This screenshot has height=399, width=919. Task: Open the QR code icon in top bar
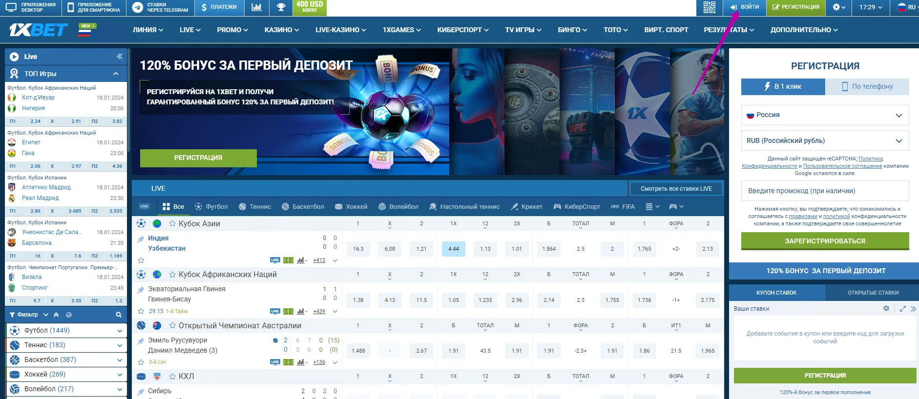(x=709, y=7)
